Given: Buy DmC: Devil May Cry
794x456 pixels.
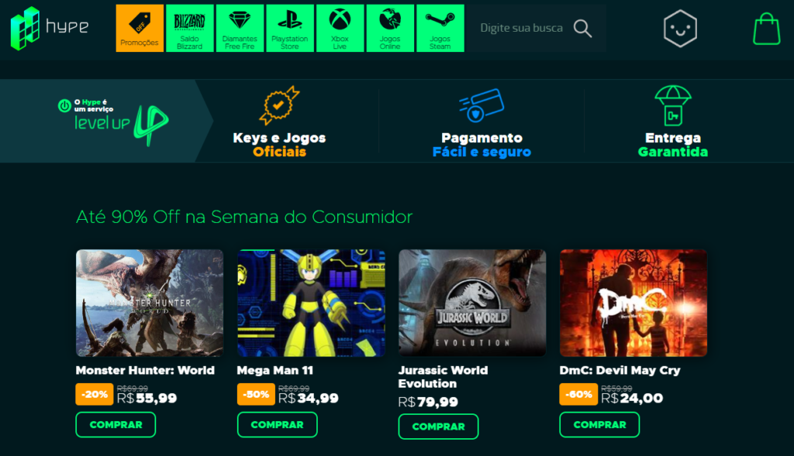Looking at the screenshot, I should [599, 425].
